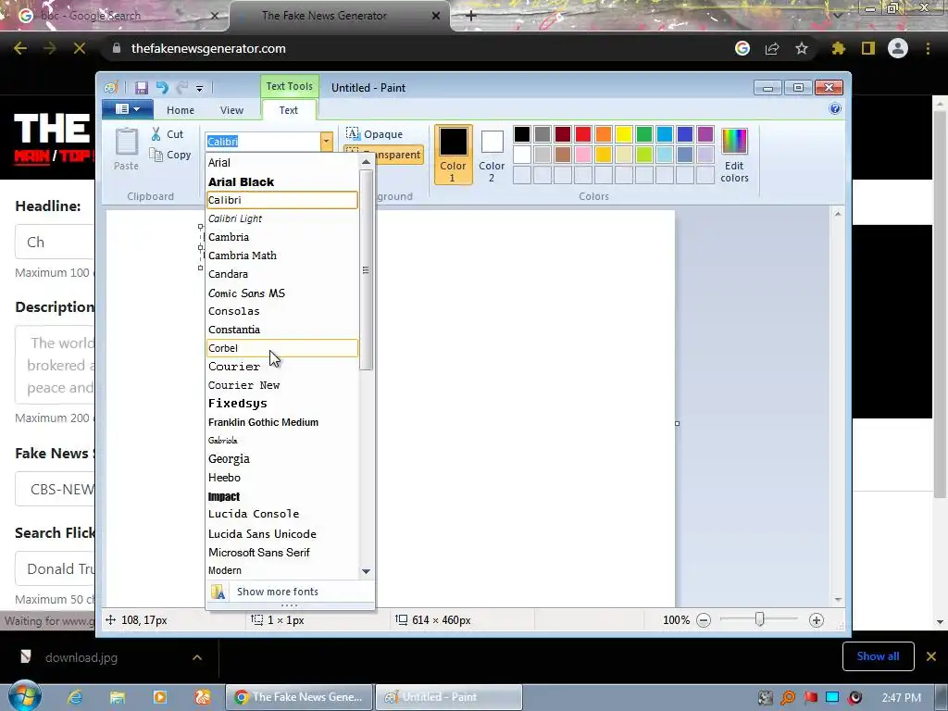This screenshot has width=948, height=711.
Task: Click Fake News Generator taskbar button
Action: coord(299,697)
